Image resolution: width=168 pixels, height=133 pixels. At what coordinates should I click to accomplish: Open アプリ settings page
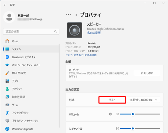(x=31, y=81)
